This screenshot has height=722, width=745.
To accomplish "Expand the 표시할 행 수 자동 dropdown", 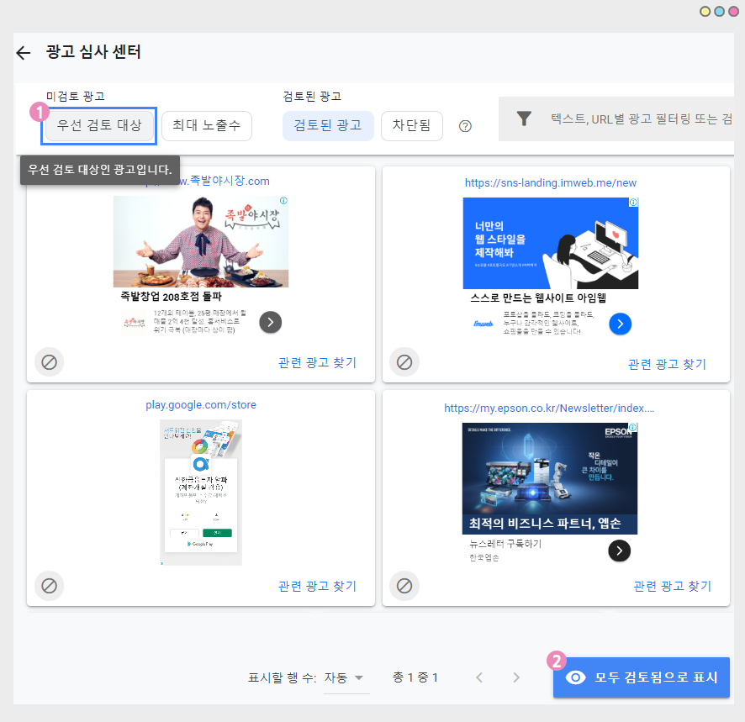I will coord(346,677).
